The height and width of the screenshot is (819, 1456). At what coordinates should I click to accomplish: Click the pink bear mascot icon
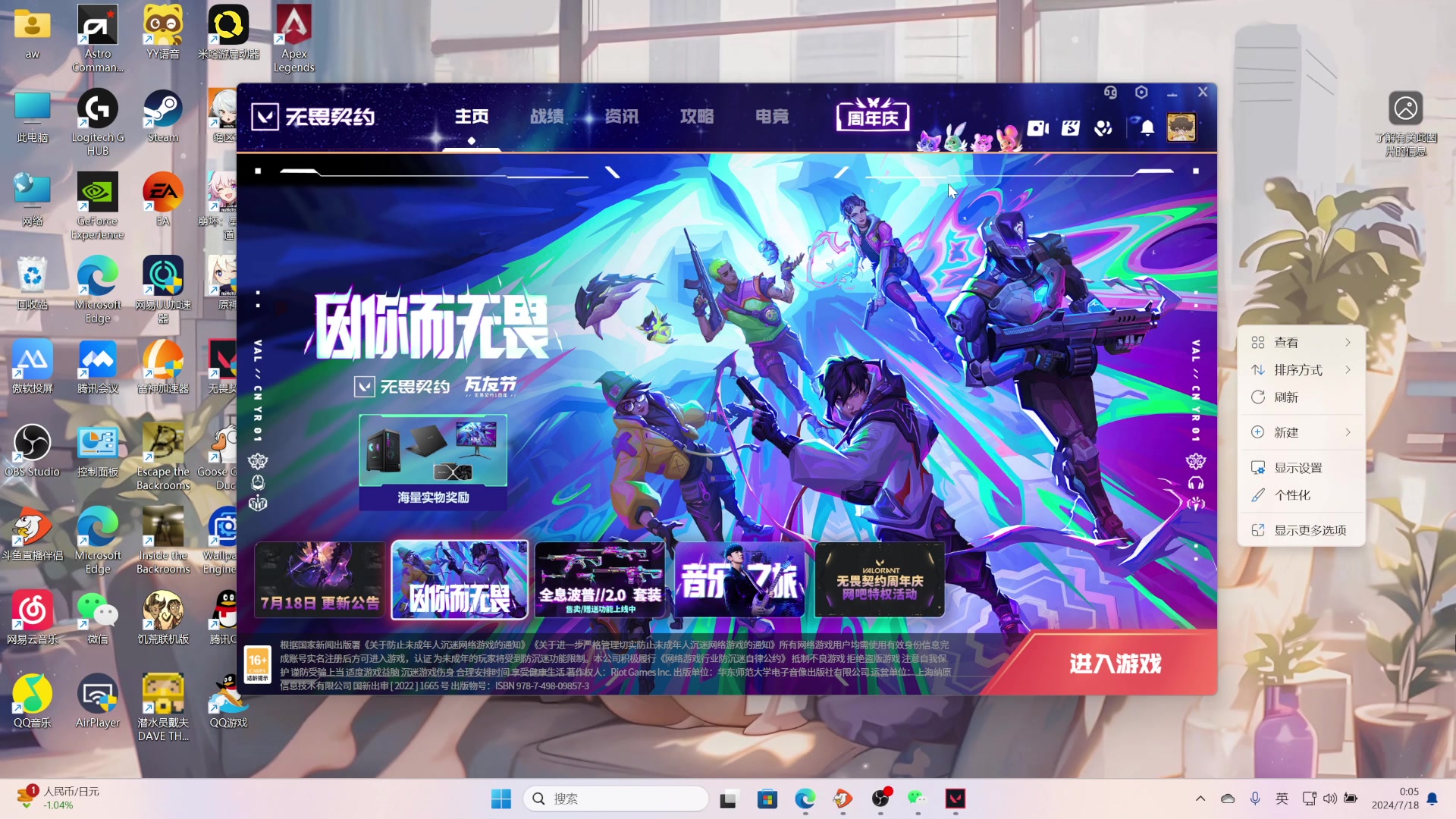tap(983, 141)
